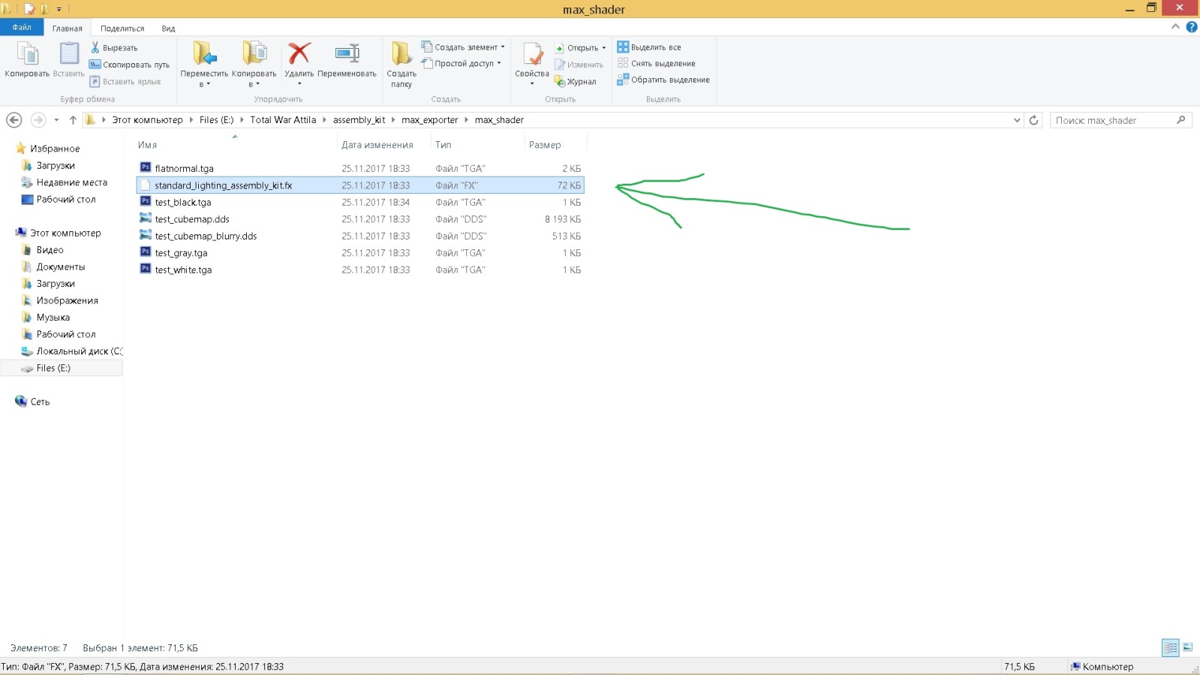
Task: Click Invert selection (Обратить выделение)
Action: tap(663, 80)
